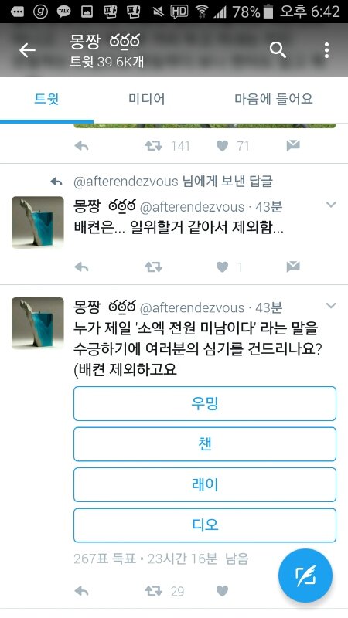Open the three-dot overflow menu

point(326,50)
